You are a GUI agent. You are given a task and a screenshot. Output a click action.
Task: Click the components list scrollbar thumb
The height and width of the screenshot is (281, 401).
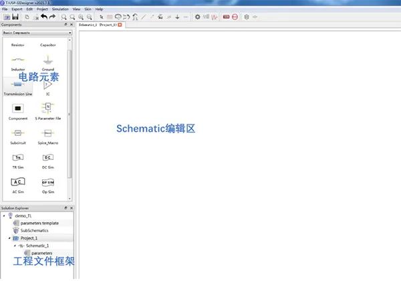70,114
